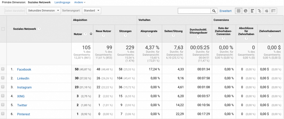Switch primary dimension to Landingpage
The width and height of the screenshot is (284, 119).
[63, 2]
